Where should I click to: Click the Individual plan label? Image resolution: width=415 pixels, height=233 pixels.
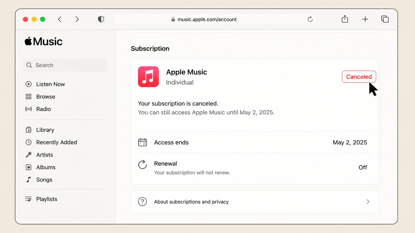coord(180,82)
